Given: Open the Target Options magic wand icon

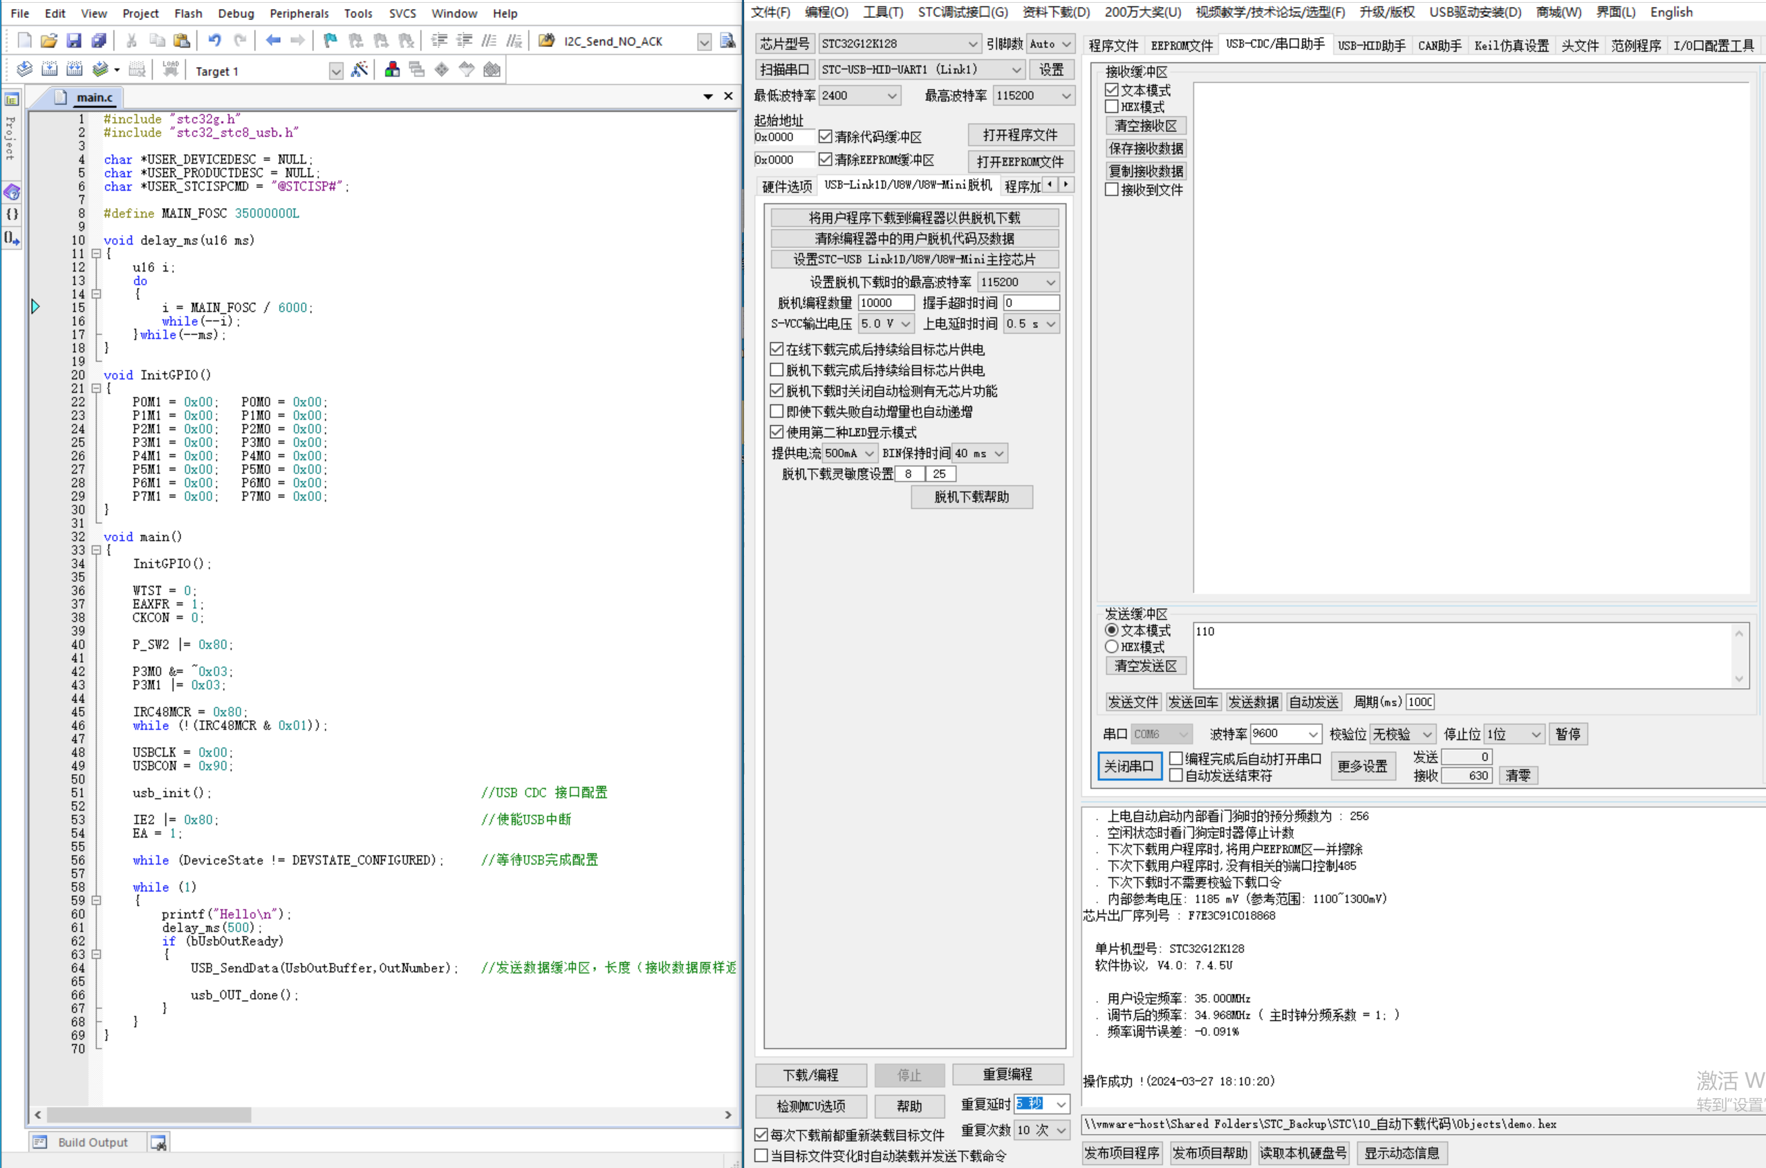Looking at the screenshot, I should 359,70.
